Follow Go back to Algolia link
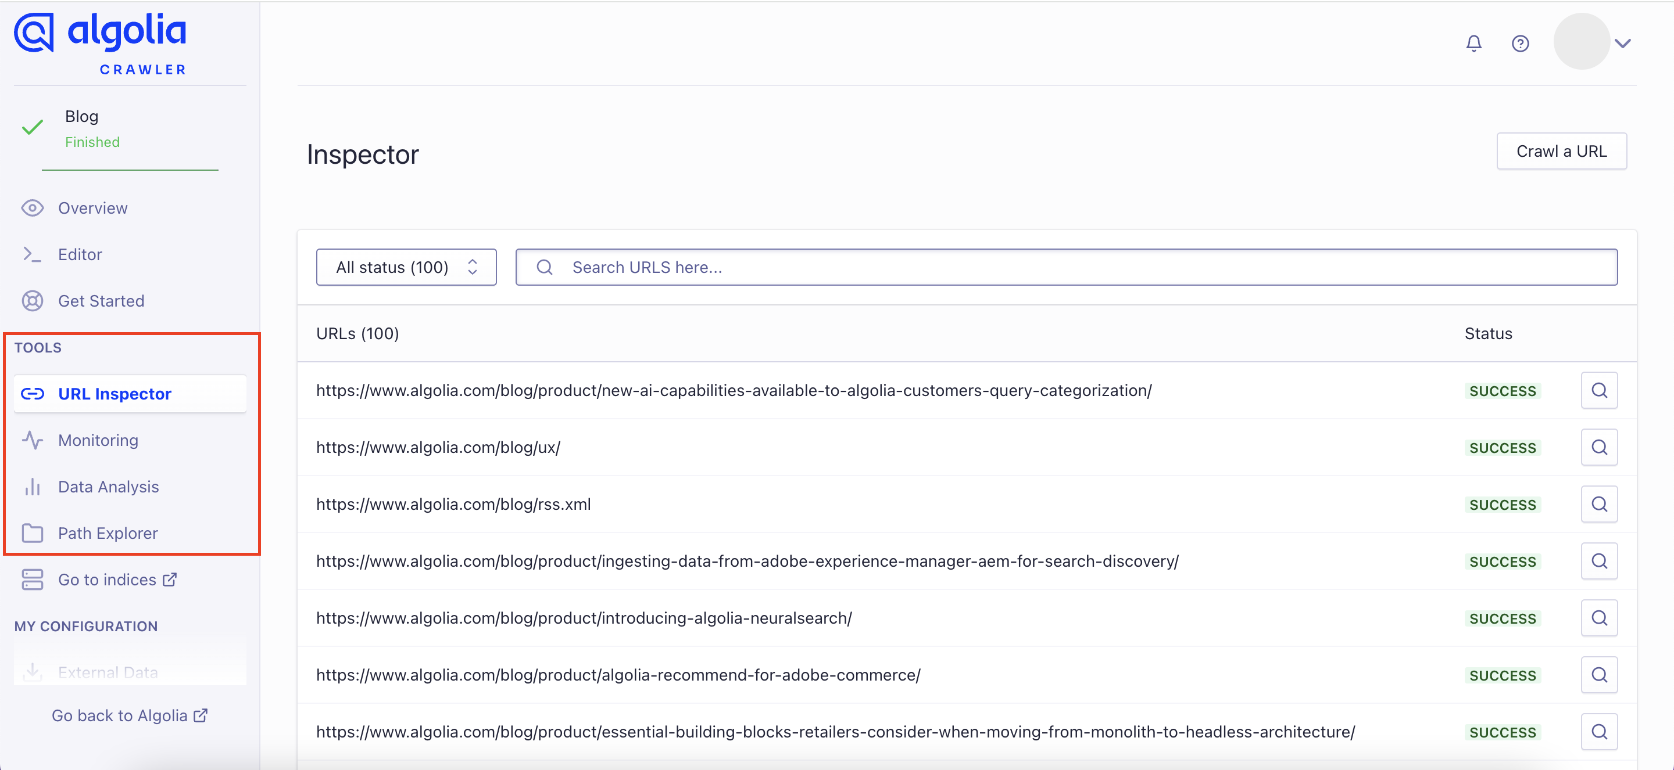1674x770 pixels. (x=120, y=715)
